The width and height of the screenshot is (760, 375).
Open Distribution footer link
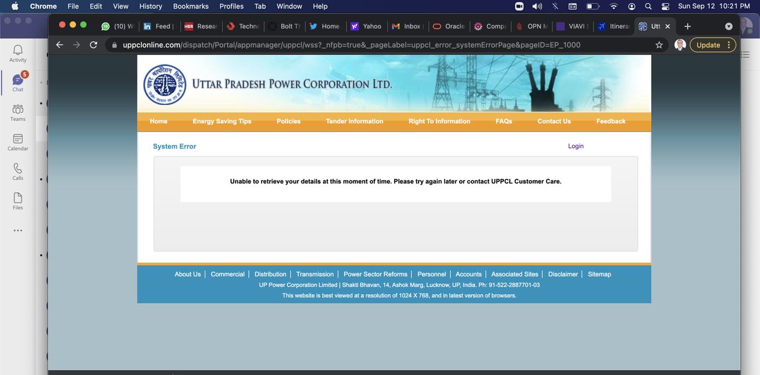(x=270, y=274)
